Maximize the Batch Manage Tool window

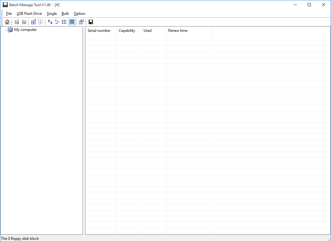(x=309, y=5)
